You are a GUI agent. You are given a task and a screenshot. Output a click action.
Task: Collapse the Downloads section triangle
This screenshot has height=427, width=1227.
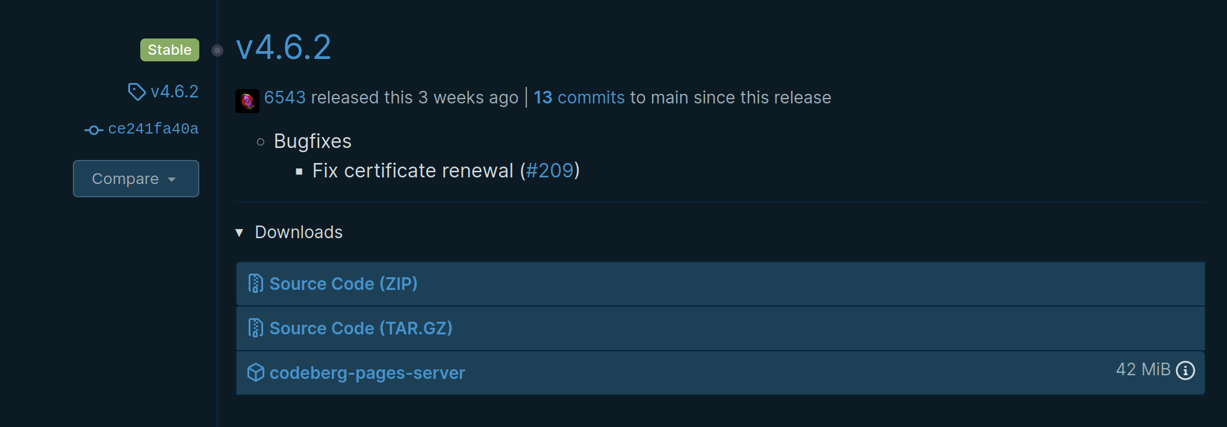pyautogui.click(x=240, y=233)
